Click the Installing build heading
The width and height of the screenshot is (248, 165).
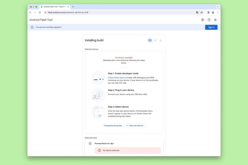click(x=94, y=40)
